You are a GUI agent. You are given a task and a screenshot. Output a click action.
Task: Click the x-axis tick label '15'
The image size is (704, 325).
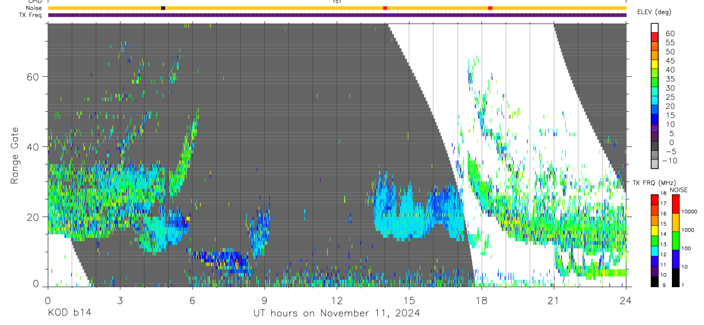[x=409, y=300]
